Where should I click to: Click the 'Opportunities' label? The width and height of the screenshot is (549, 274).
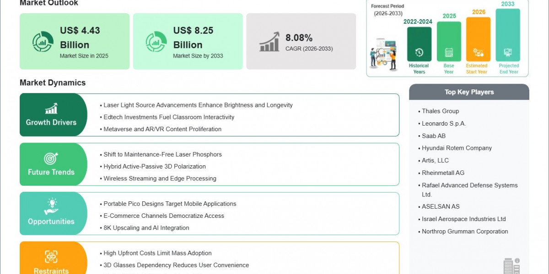pos(51,221)
